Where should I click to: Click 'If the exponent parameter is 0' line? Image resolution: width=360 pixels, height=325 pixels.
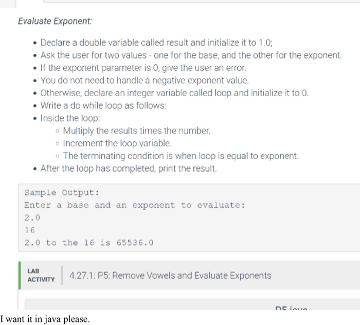click(143, 68)
